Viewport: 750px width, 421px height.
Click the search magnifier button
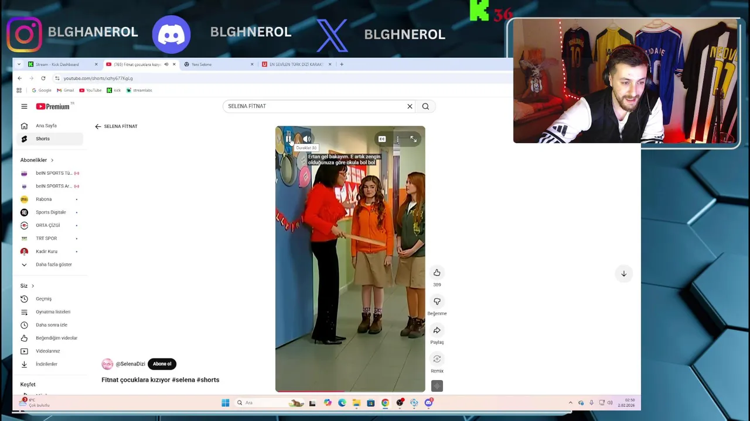(425, 106)
